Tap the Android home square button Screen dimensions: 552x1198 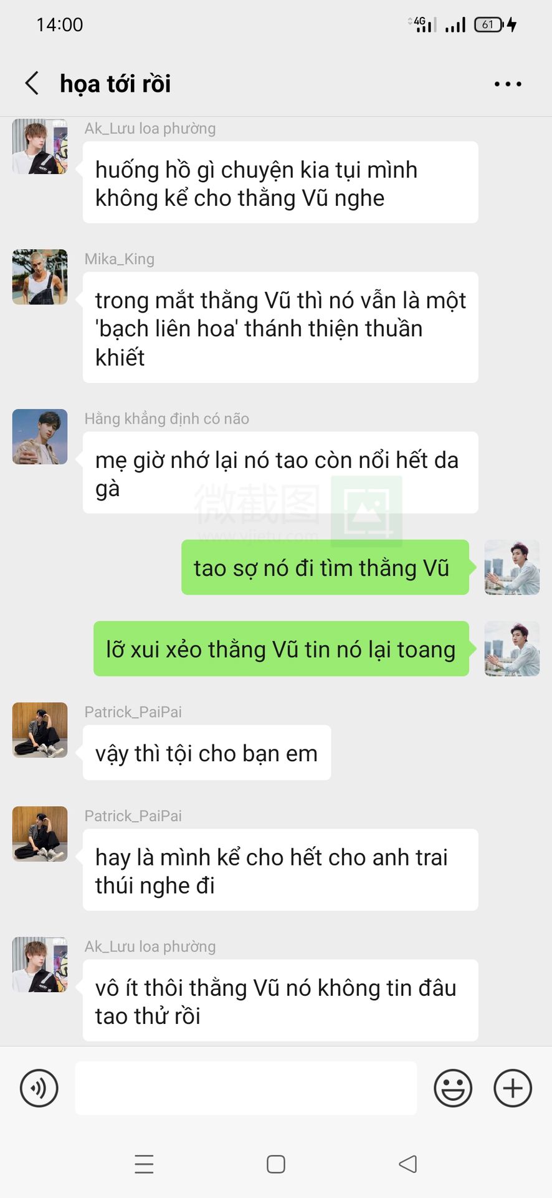pos(276,1164)
